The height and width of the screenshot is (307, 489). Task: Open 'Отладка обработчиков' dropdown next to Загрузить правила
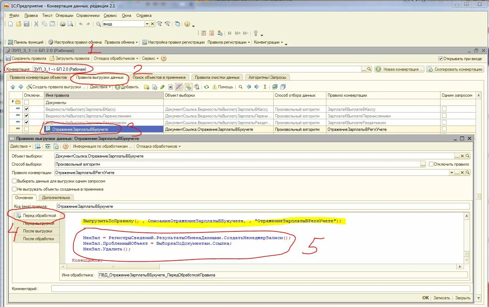tap(116, 58)
